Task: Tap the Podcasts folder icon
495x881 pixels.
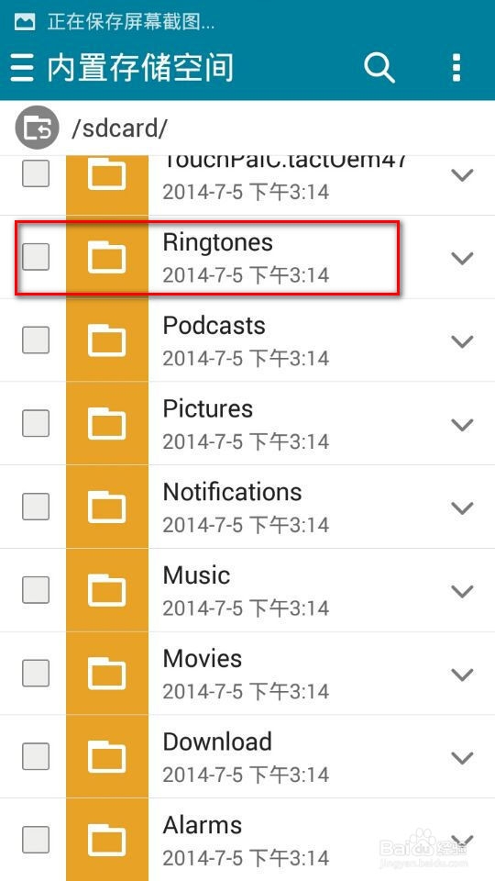Action: click(x=106, y=340)
